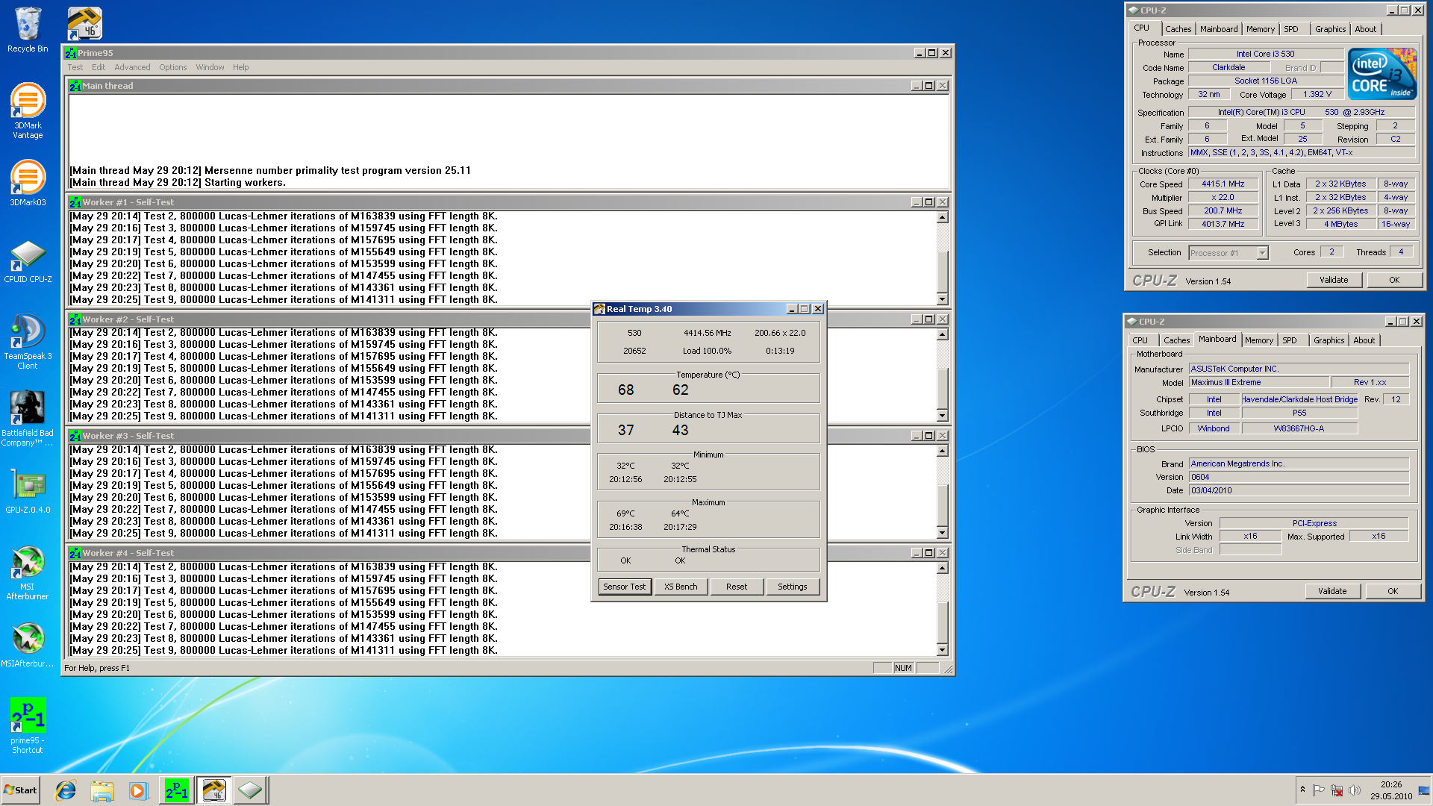This screenshot has height=806, width=1433.
Task: Switch to Caches tab in top CPU-Z
Action: pos(1178,29)
